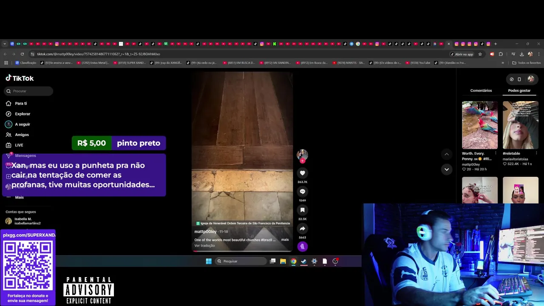Switch to the Podes gostar tab
The image size is (544, 306).
(519, 91)
